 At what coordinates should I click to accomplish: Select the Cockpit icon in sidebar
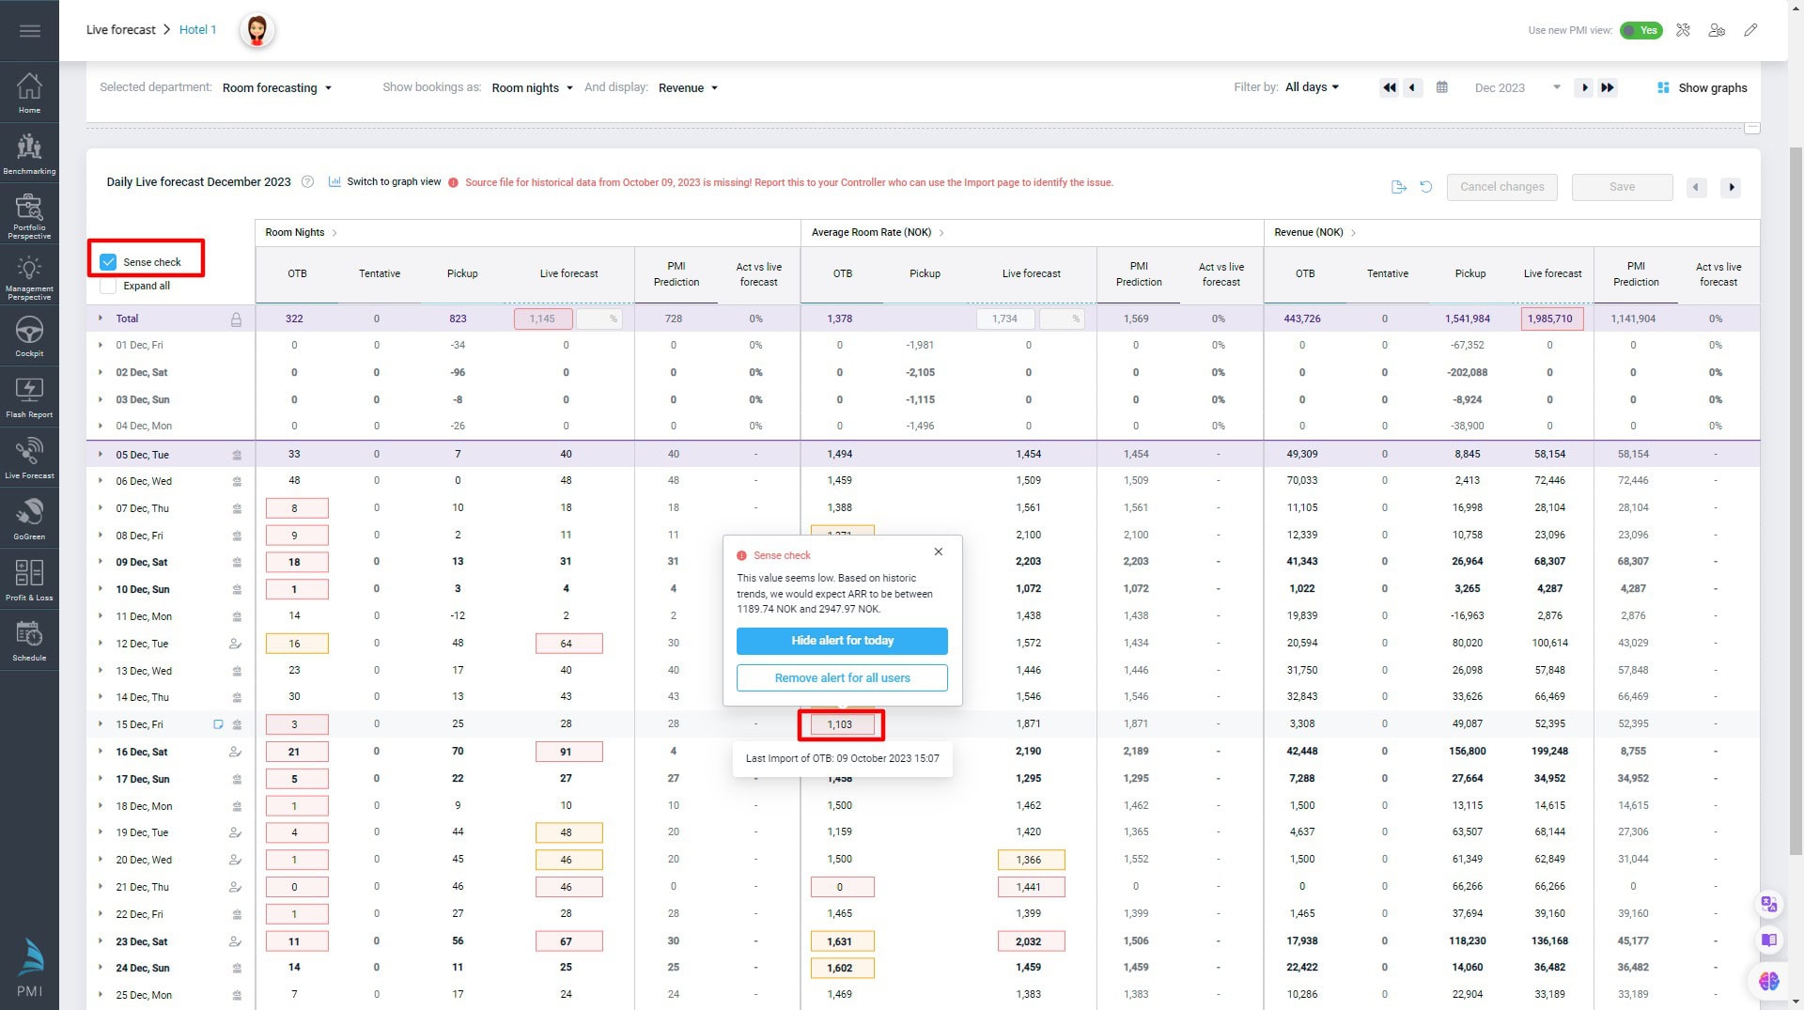pos(29,335)
